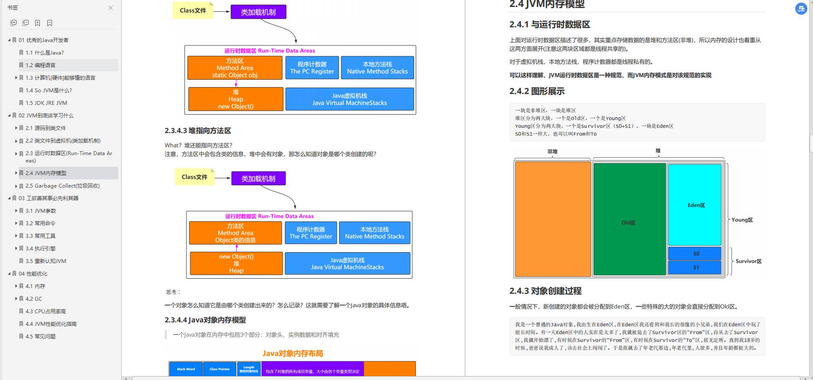The width and height of the screenshot is (813, 380).
Task: Expand arrow for 2.4 JVM内存模型
Action: 16,173
